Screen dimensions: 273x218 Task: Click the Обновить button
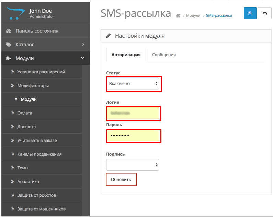pyautogui.click(x=121, y=180)
